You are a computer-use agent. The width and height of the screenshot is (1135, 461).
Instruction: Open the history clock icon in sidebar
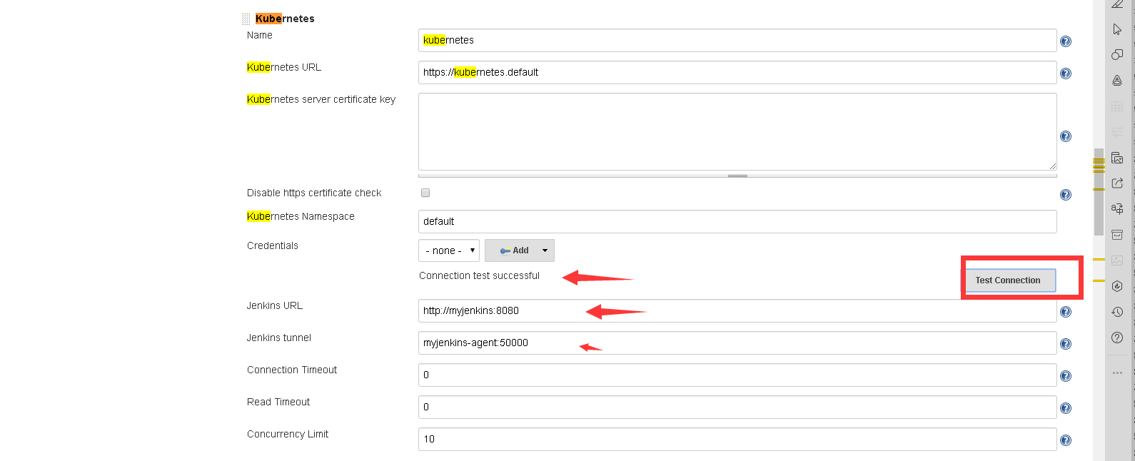(1117, 312)
